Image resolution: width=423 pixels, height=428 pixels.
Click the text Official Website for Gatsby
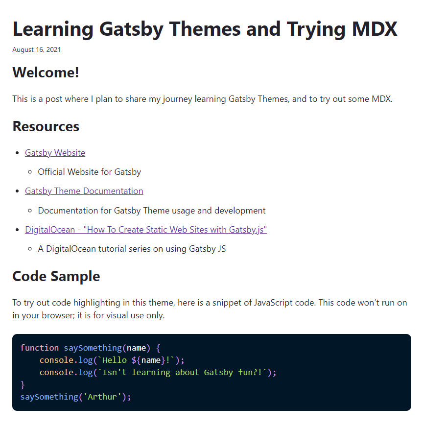pyautogui.click(x=90, y=172)
